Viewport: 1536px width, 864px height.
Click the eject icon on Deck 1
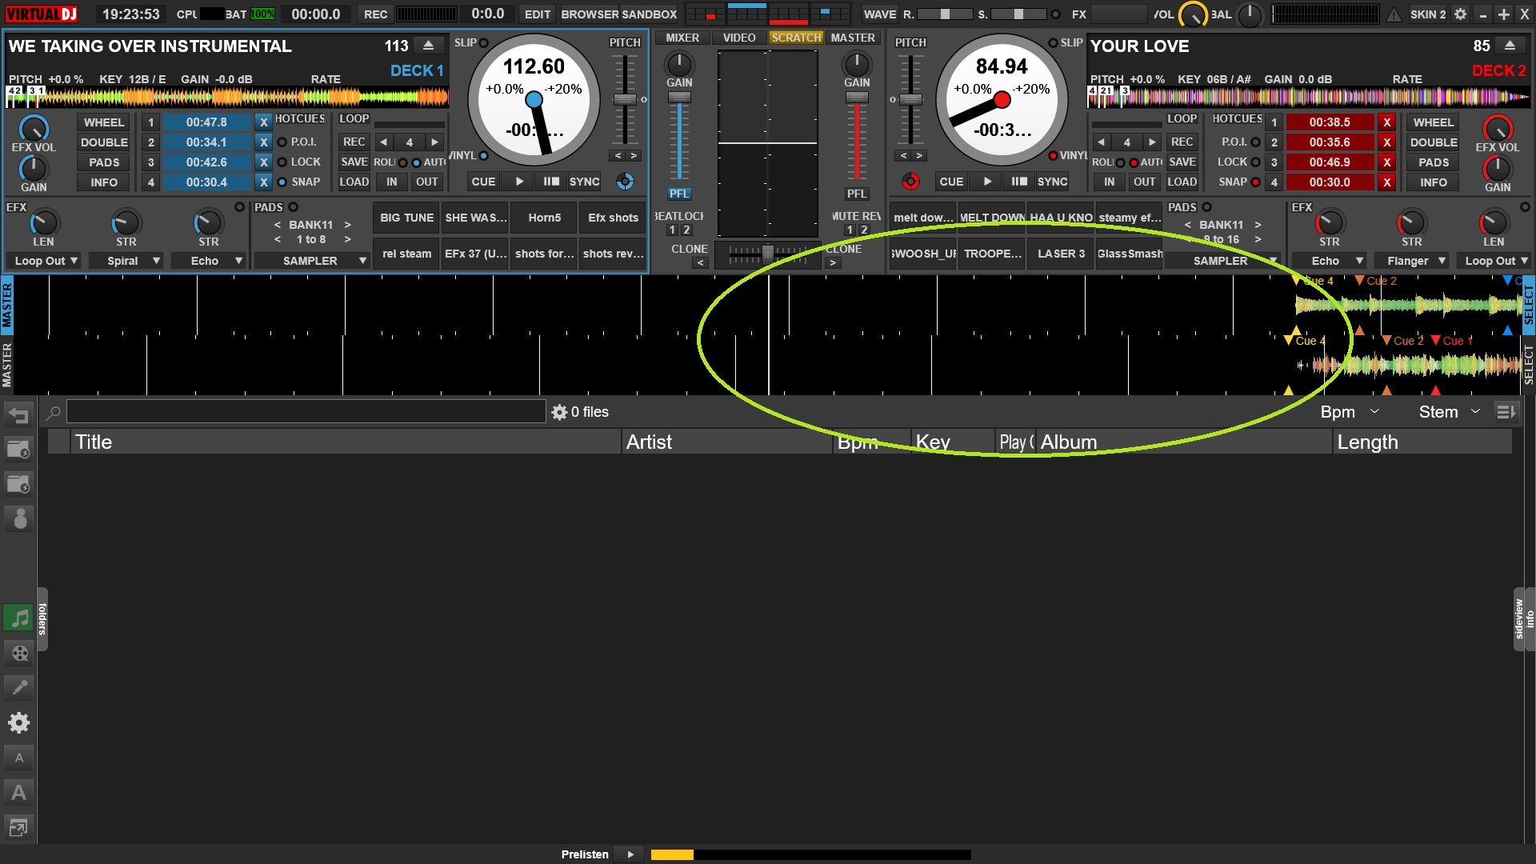429,46
